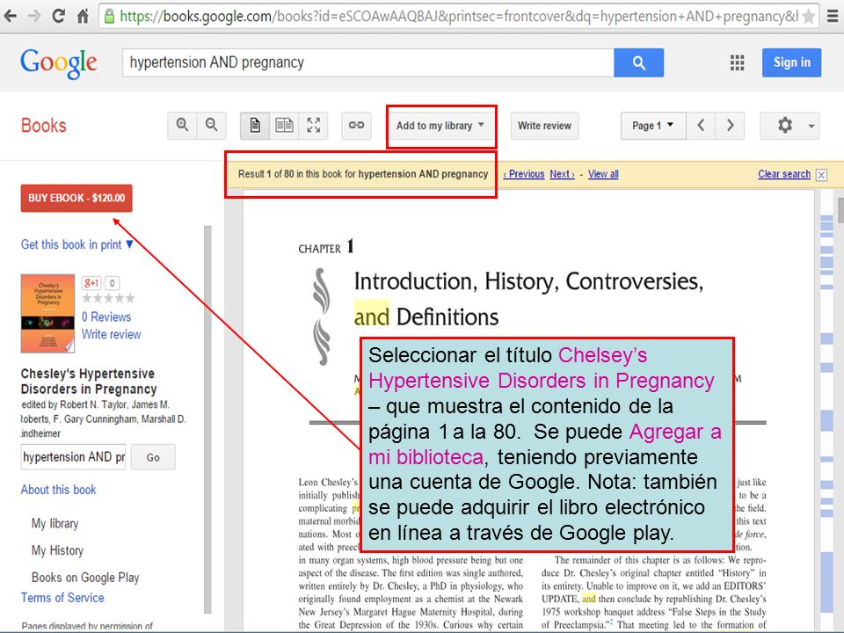The height and width of the screenshot is (633, 844).
Task: Click the left sidebar scrollbar
Action: (x=207, y=420)
